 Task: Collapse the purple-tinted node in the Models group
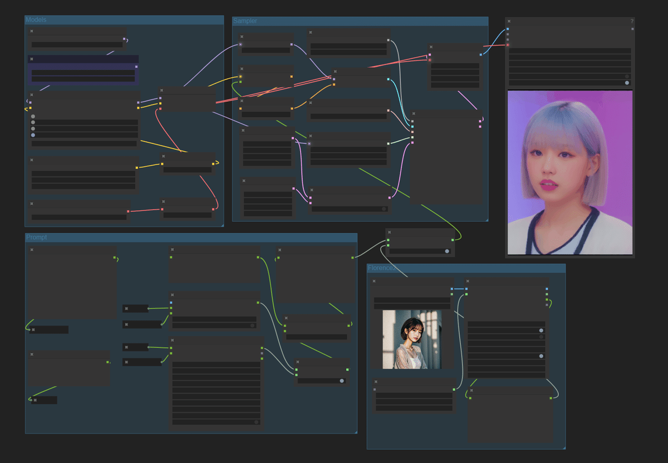coord(32,59)
